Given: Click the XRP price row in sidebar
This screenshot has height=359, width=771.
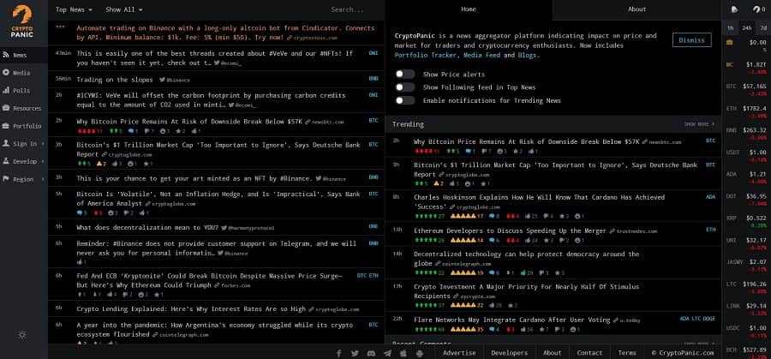Looking at the screenshot, I should point(746,221).
